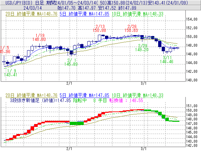Viewport: 201px width, 153px height.
Task: Click the 1/9 143.41 low label
Action: [10, 73]
